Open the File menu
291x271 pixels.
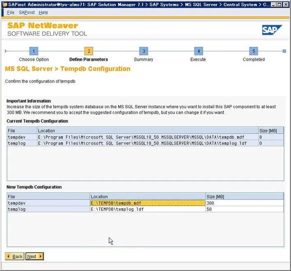[x=11, y=12]
